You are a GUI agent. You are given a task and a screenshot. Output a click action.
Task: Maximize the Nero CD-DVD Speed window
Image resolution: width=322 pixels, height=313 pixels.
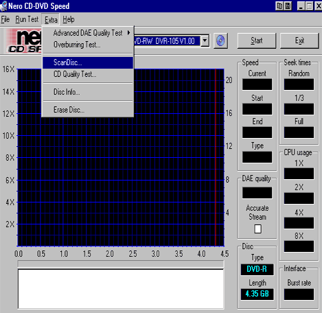(310, 6)
